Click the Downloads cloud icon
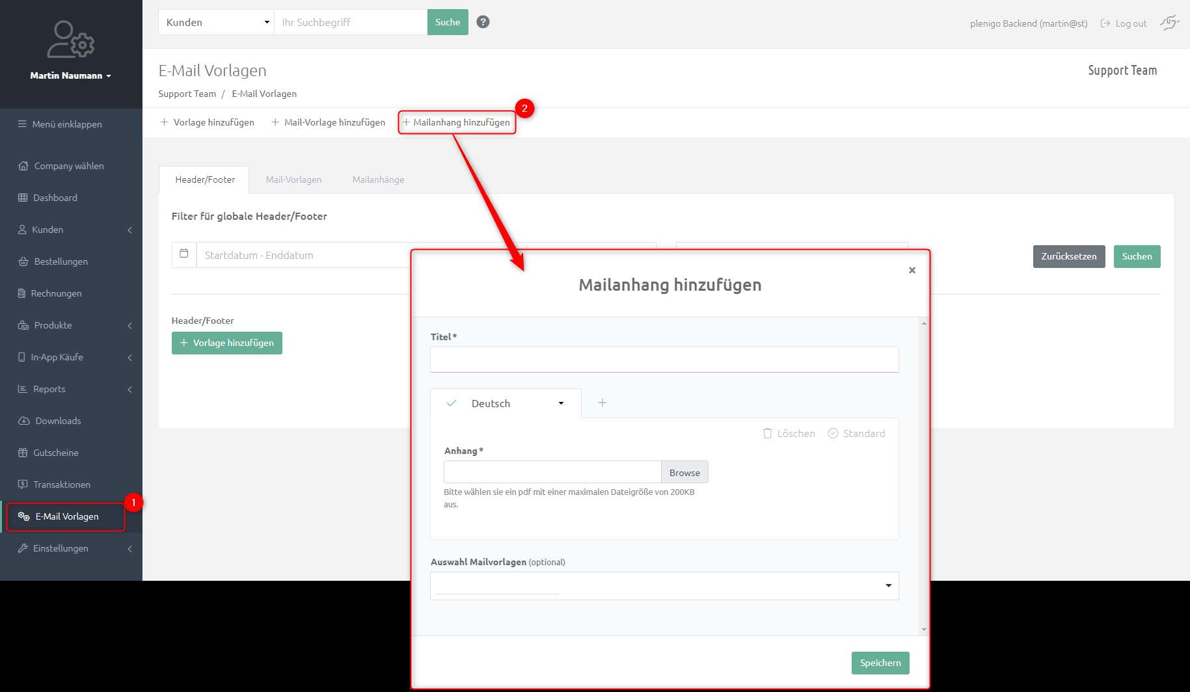The height and width of the screenshot is (692, 1190). tap(24, 421)
